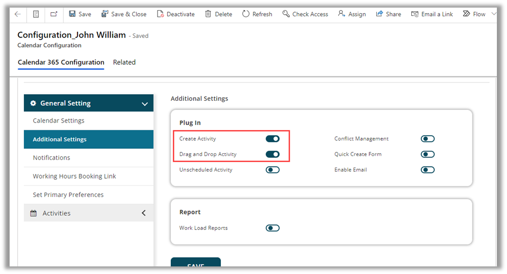
Task: Disable the Create Activity toggle
Action: pos(272,139)
